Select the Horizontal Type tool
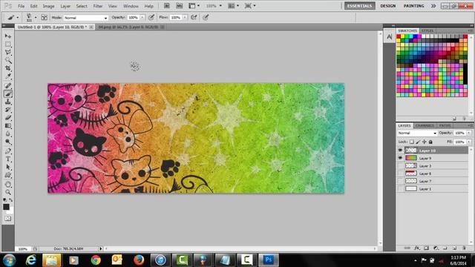475x267 pixels. coord(8,159)
